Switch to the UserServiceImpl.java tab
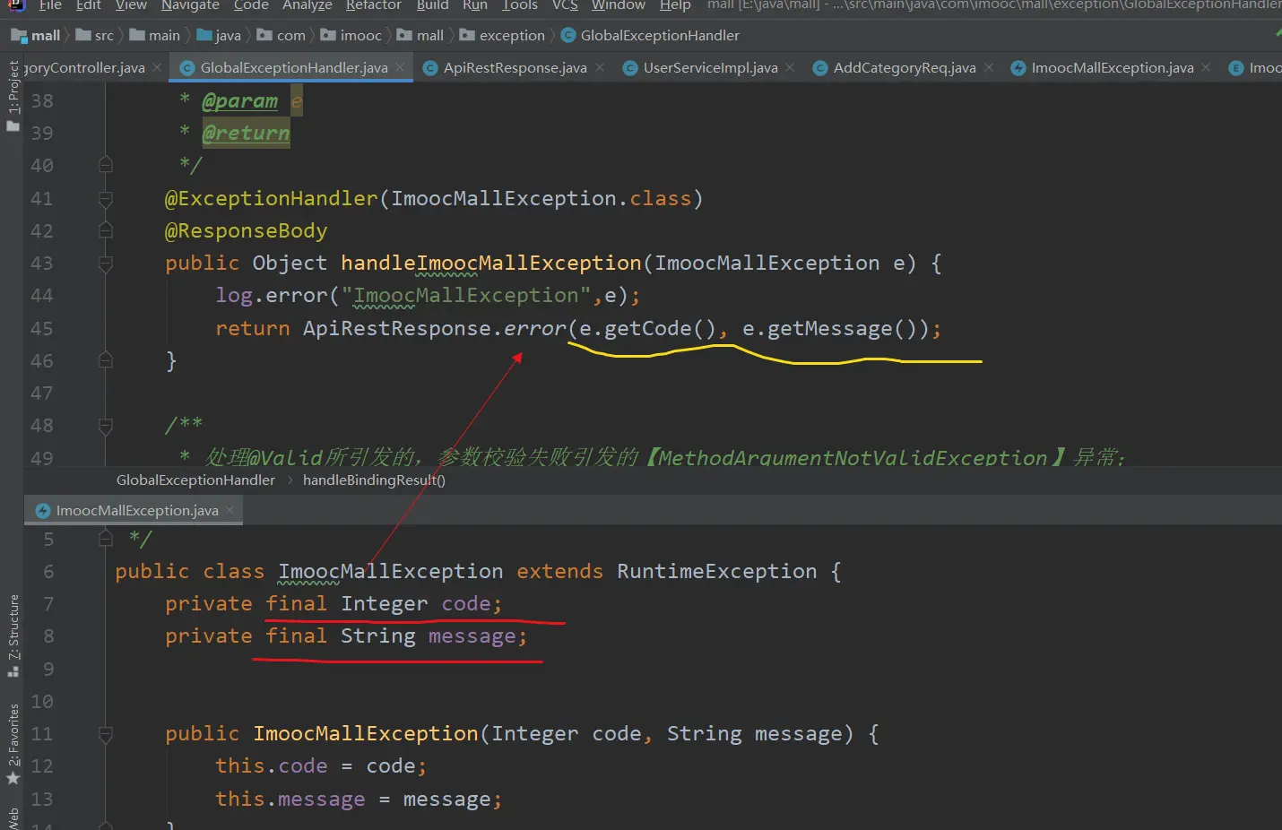The width and height of the screenshot is (1282, 830). [x=709, y=67]
